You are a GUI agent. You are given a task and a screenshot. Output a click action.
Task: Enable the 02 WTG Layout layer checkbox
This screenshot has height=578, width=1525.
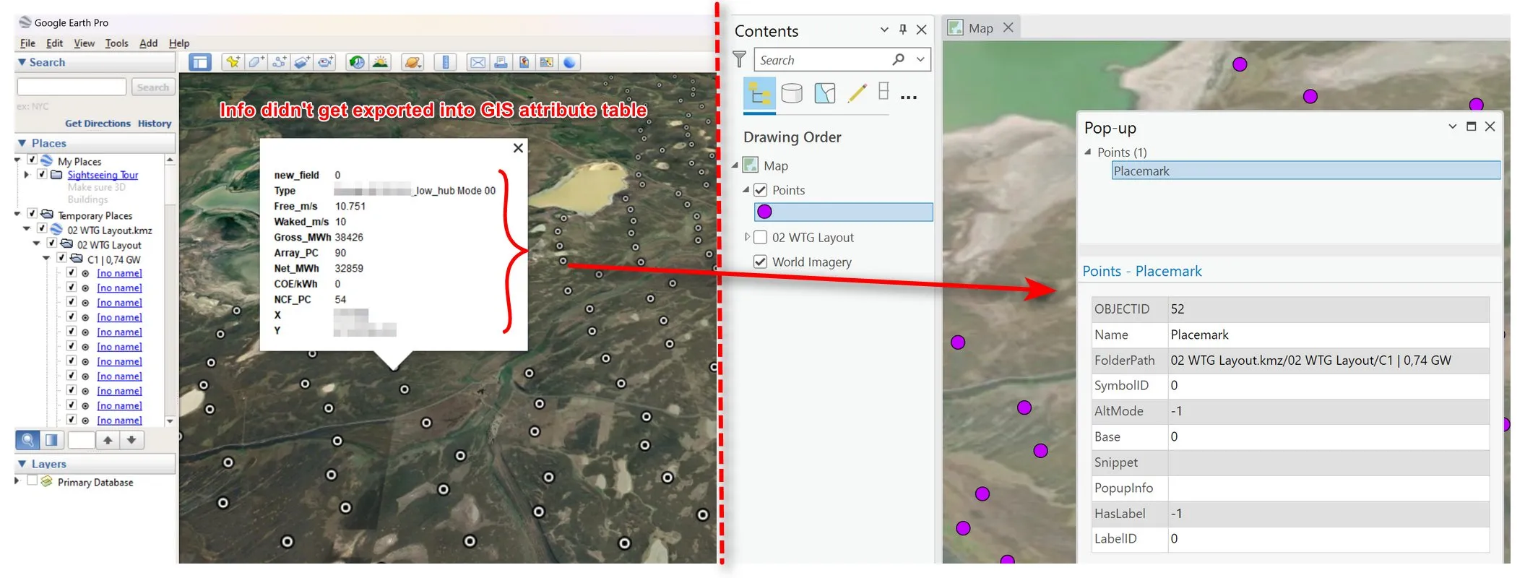click(760, 237)
